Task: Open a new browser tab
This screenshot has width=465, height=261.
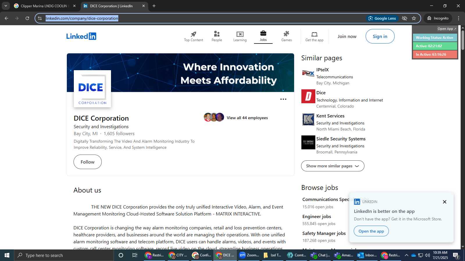Action: [154, 6]
